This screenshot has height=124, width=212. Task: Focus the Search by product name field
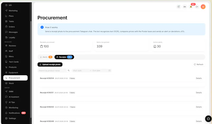coord(52,71)
